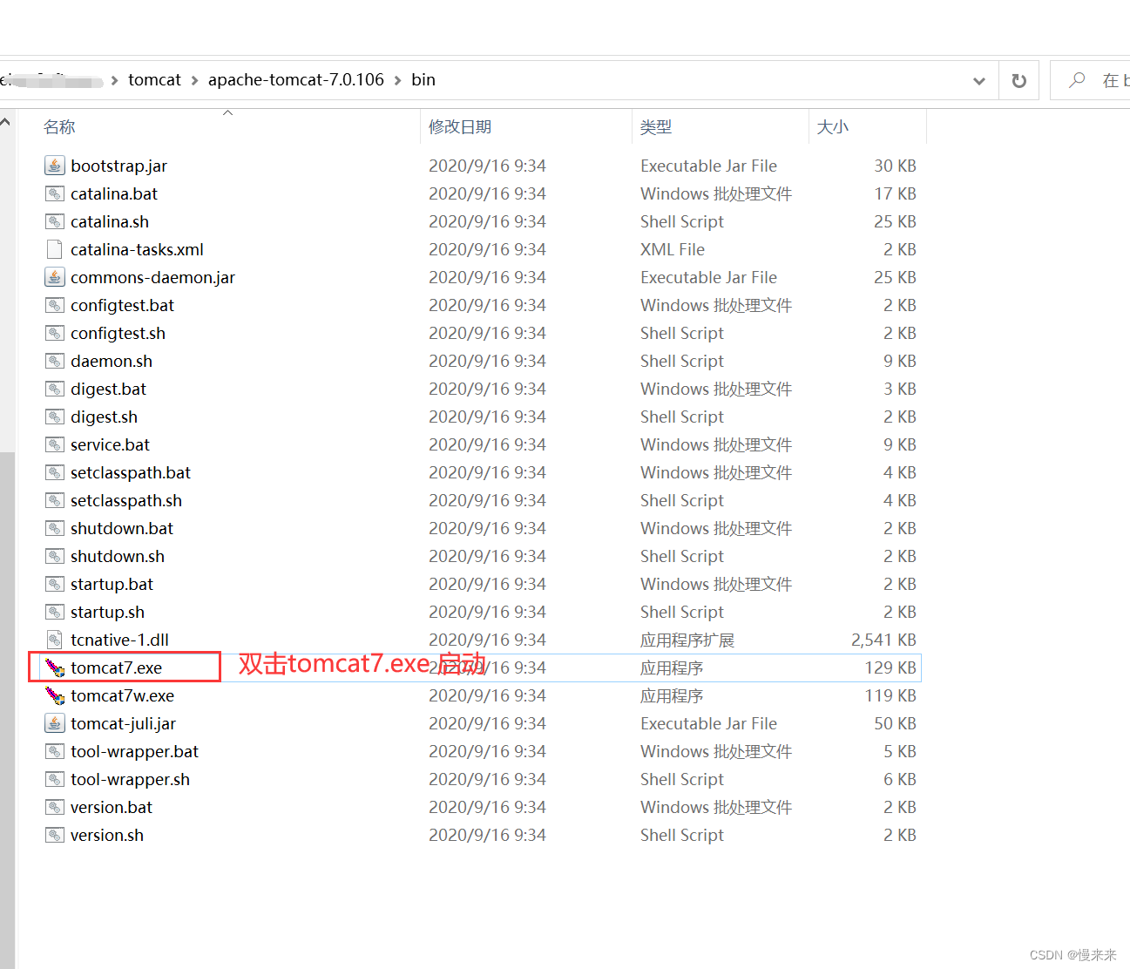1130x969 pixels.
Task: Click the 119 KB size cell
Action: pyautogui.click(x=890, y=695)
